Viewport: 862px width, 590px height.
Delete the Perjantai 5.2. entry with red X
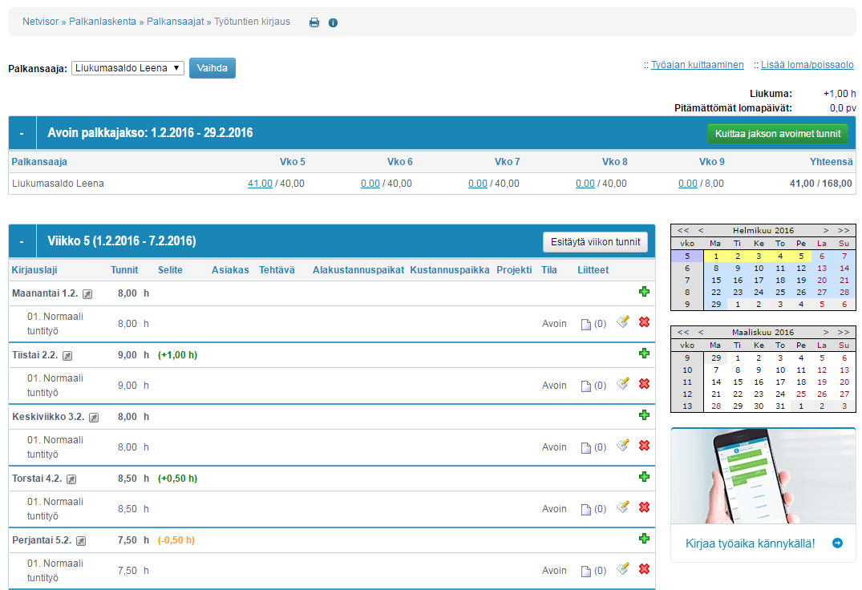[643, 570]
